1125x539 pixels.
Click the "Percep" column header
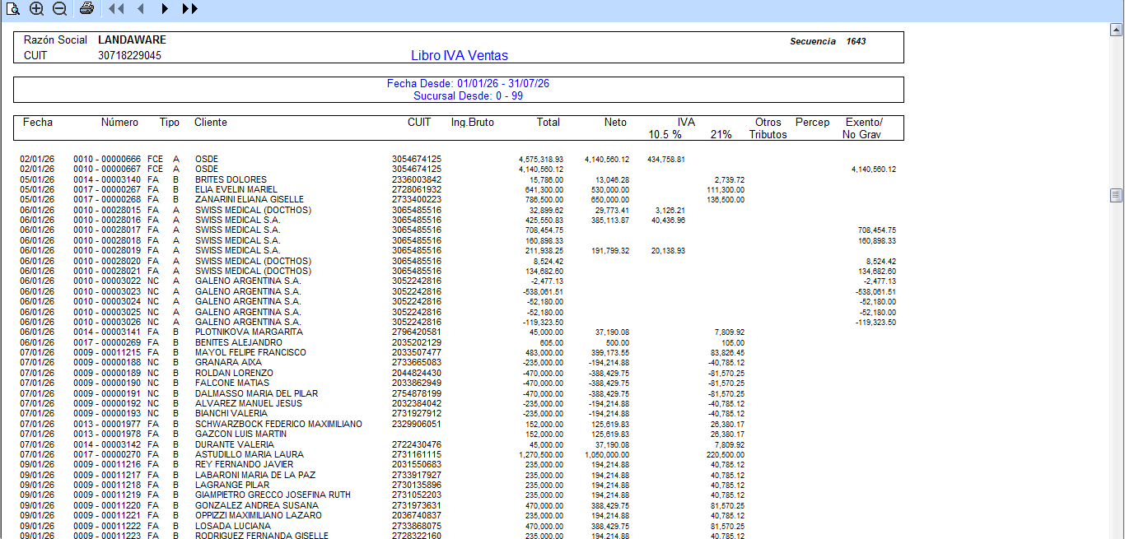[813, 123]
